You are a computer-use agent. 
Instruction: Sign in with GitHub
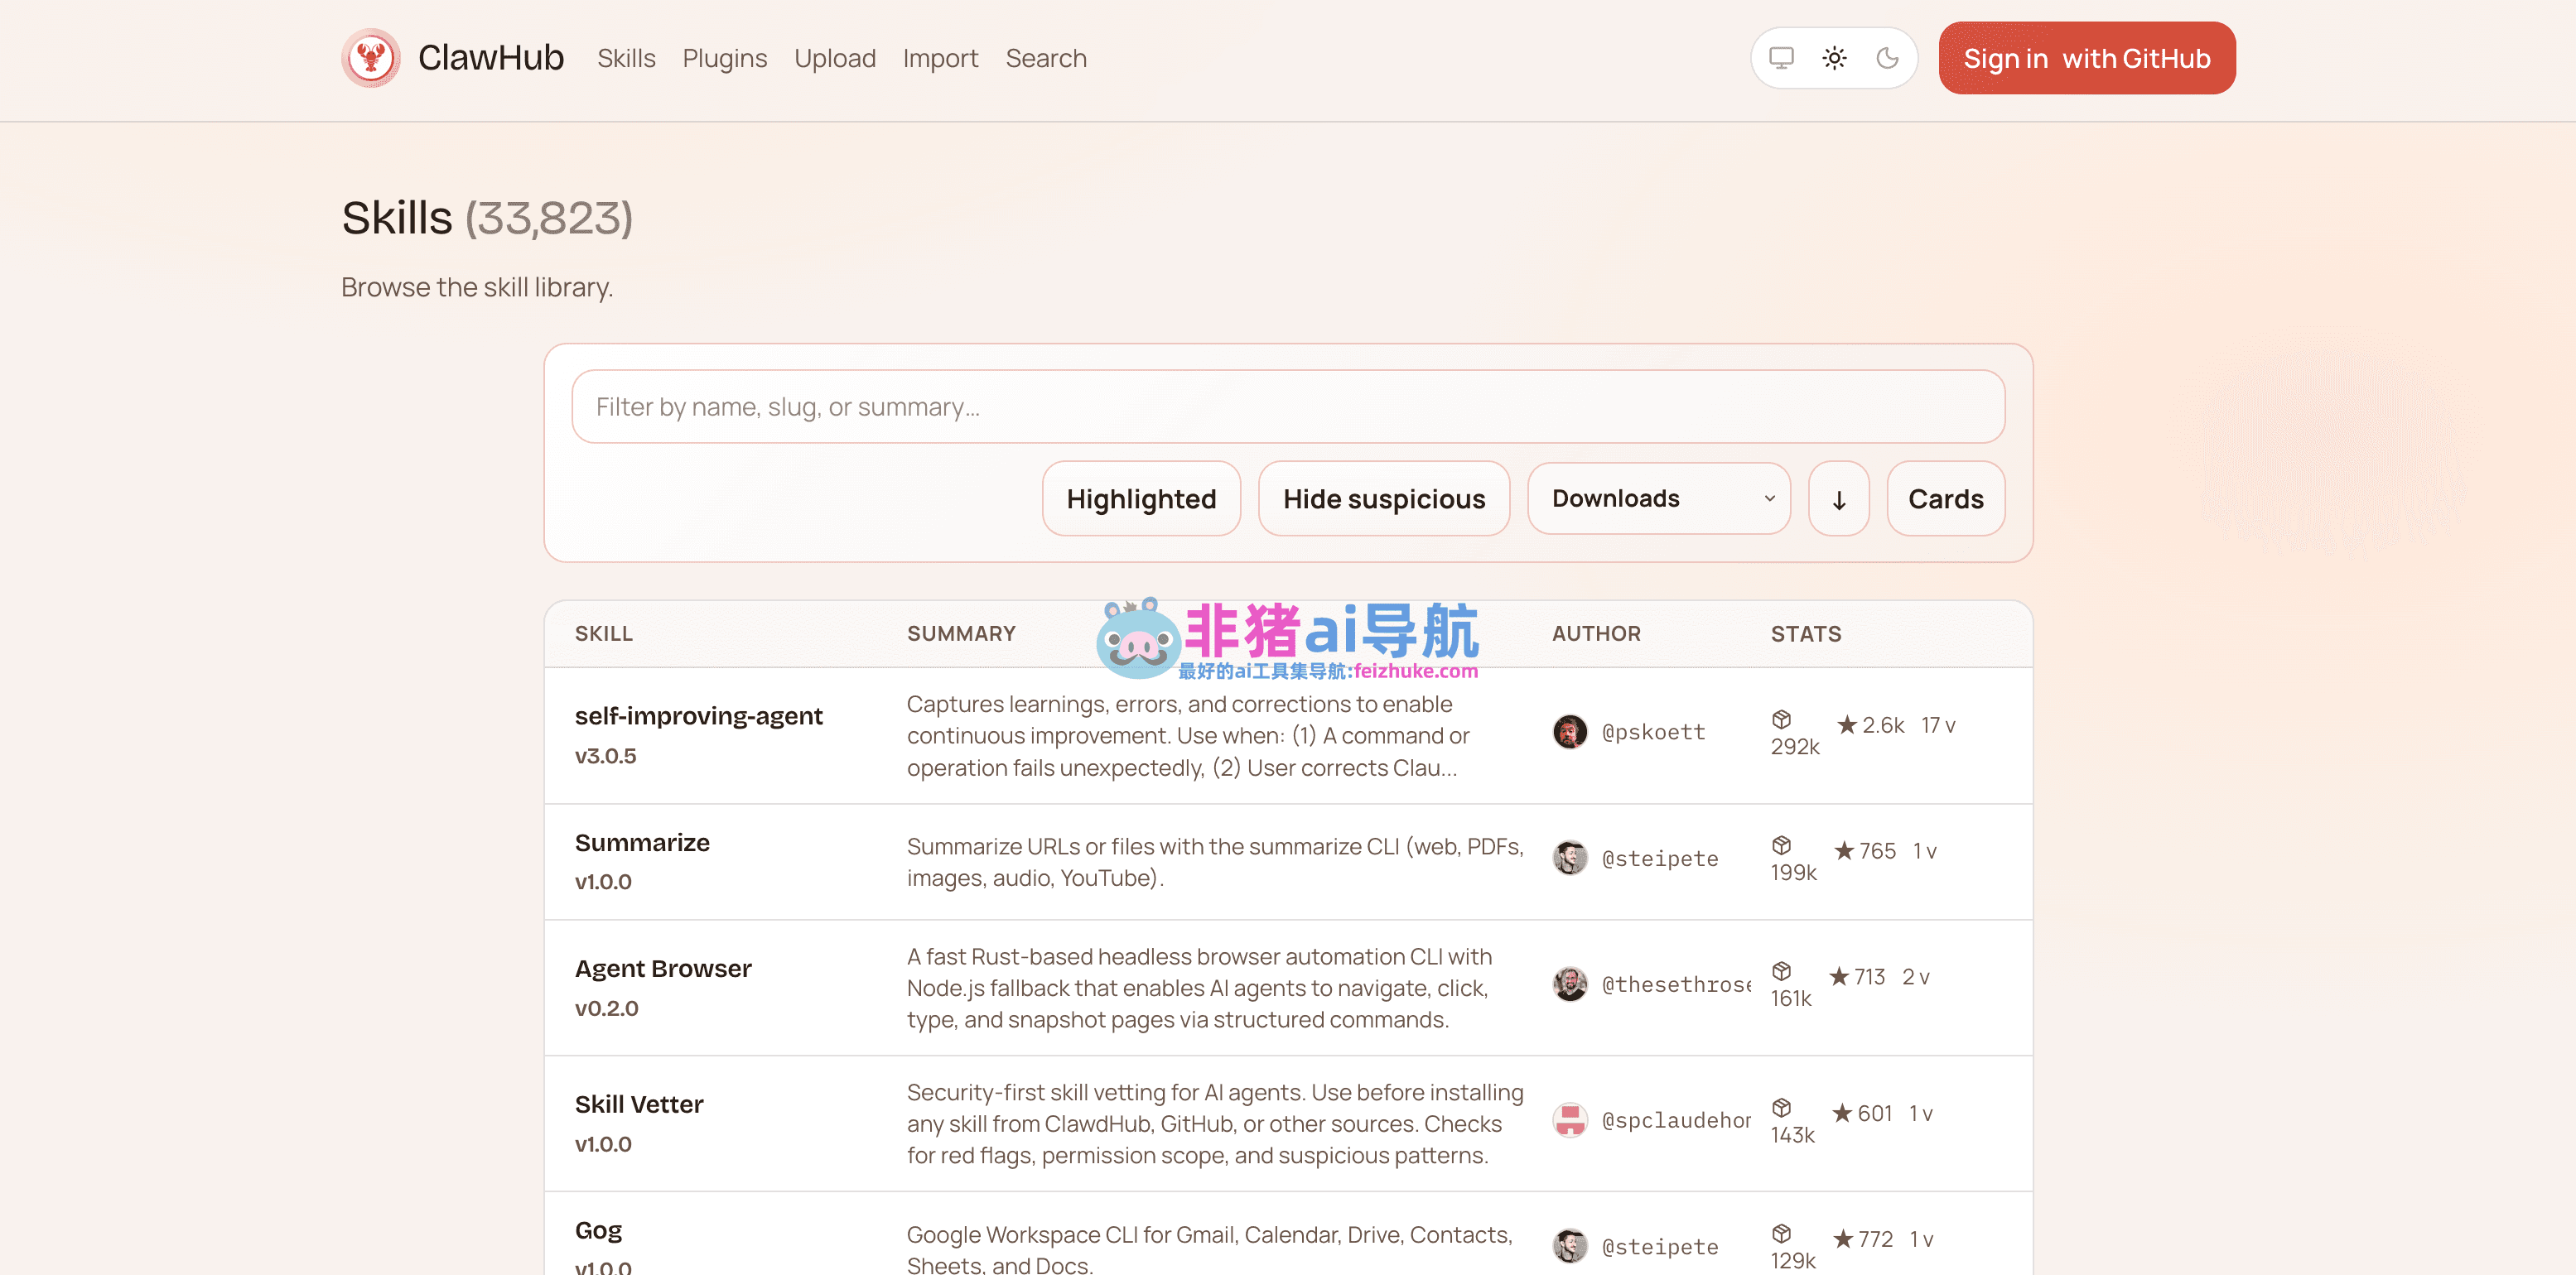[2087, 58]
